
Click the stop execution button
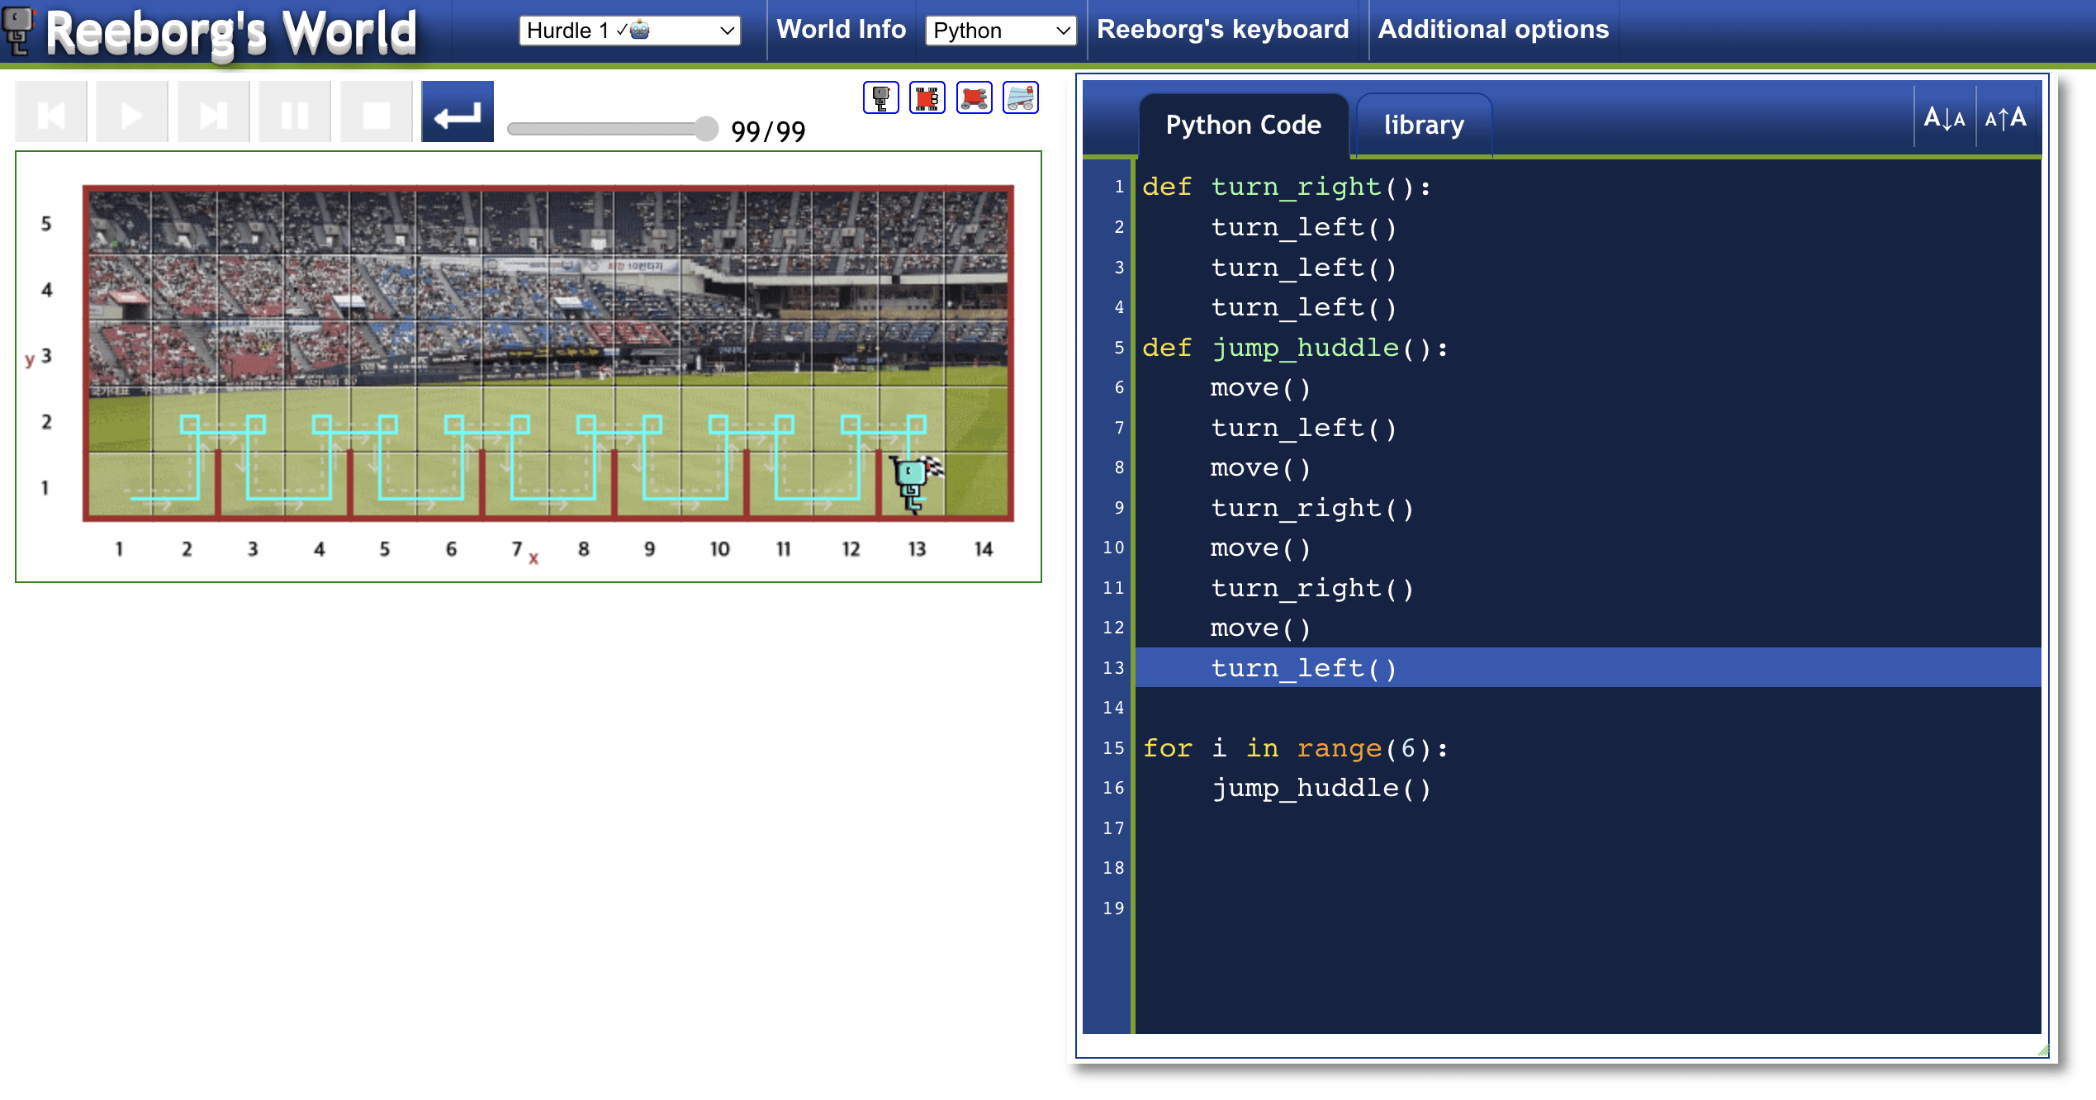[x=376, y=113]
